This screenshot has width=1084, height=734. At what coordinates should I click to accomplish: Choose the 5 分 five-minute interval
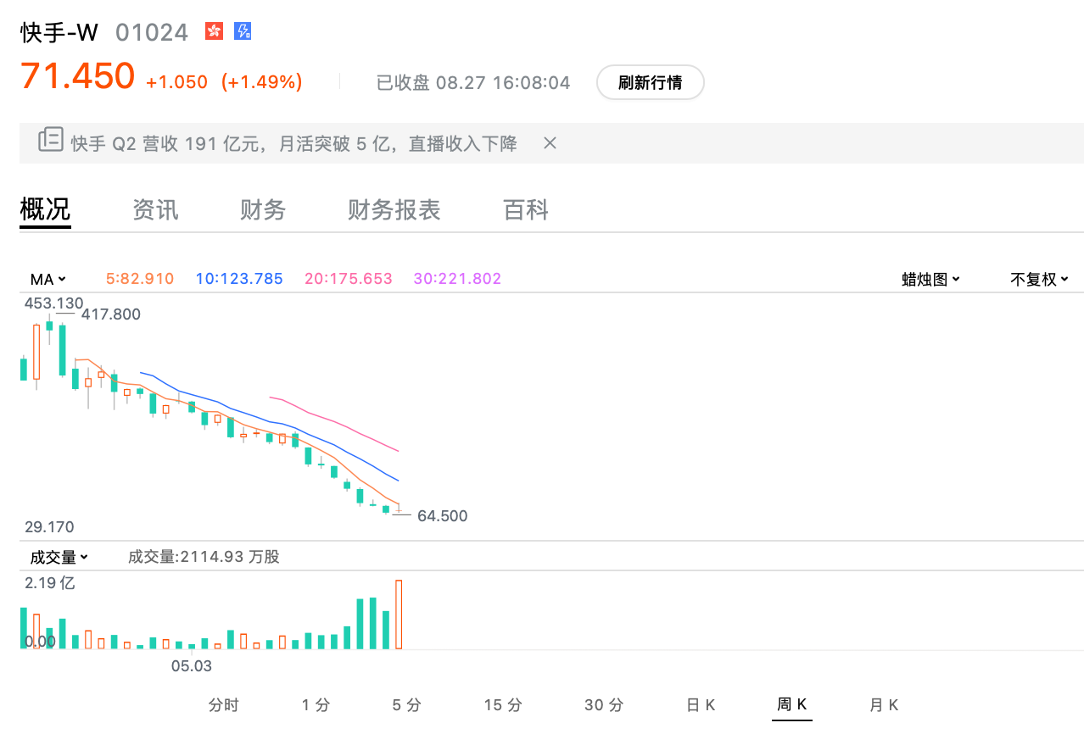tap(406, 704)
